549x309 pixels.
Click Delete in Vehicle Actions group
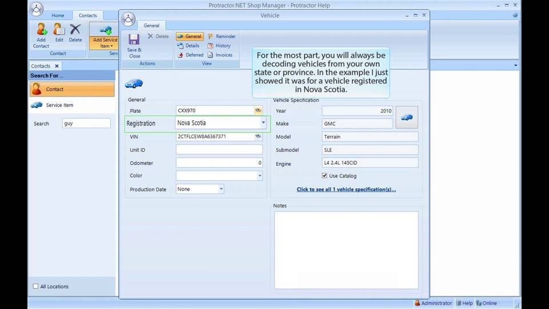pyautogui.click(x=158, y=36)
